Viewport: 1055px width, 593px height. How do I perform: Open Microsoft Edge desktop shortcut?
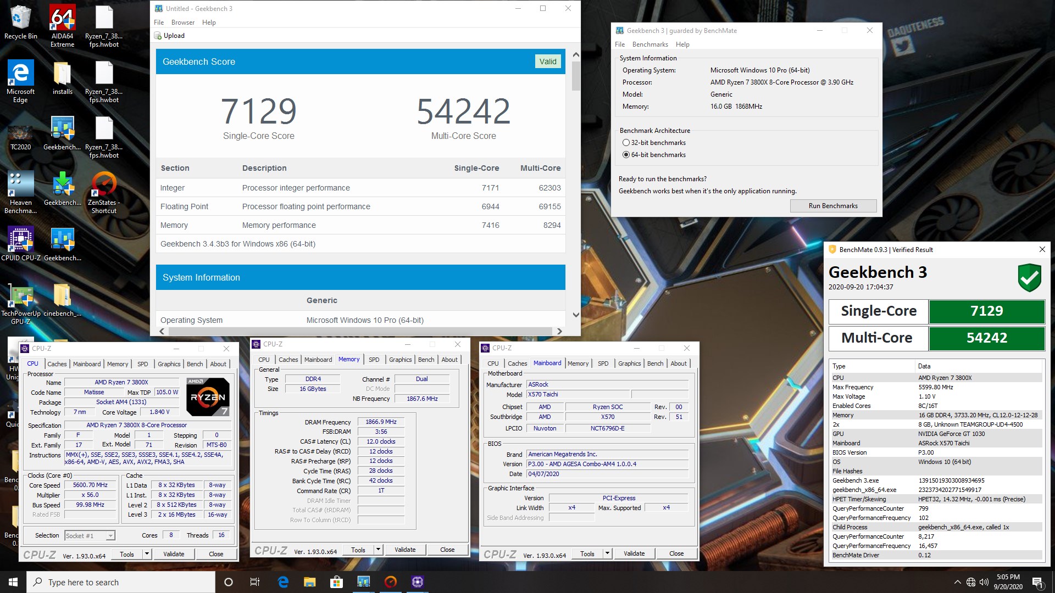(x=20, y=81)
